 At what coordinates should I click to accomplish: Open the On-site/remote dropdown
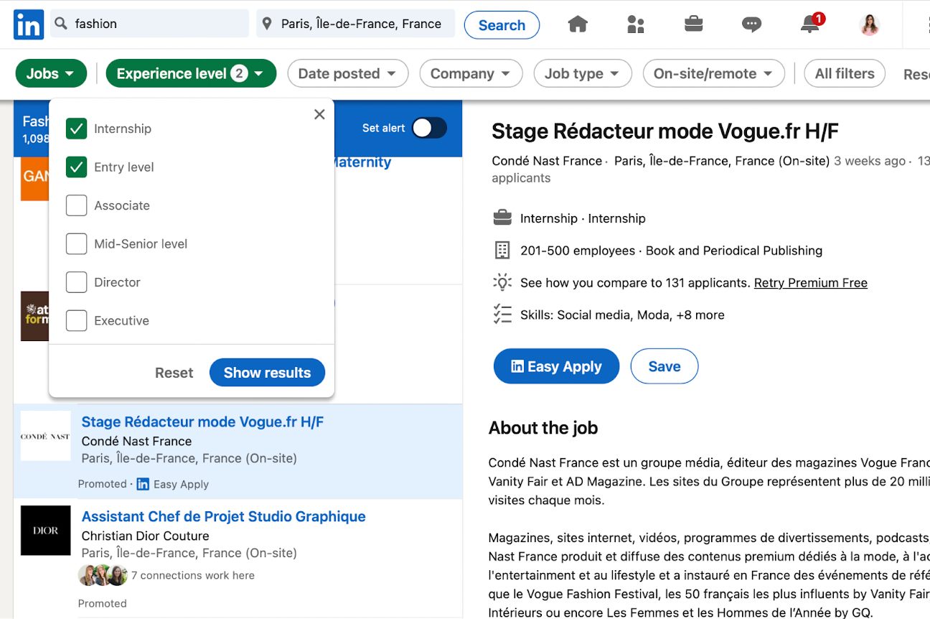[714, 73]
